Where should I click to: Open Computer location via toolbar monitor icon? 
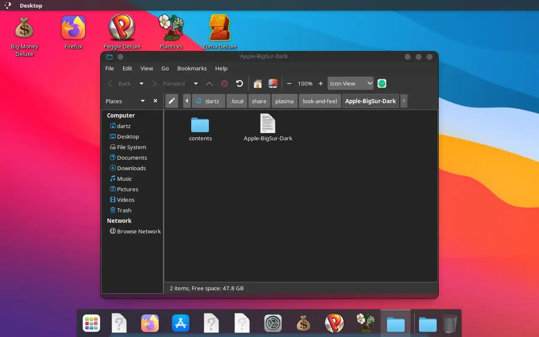pos(273,83)
